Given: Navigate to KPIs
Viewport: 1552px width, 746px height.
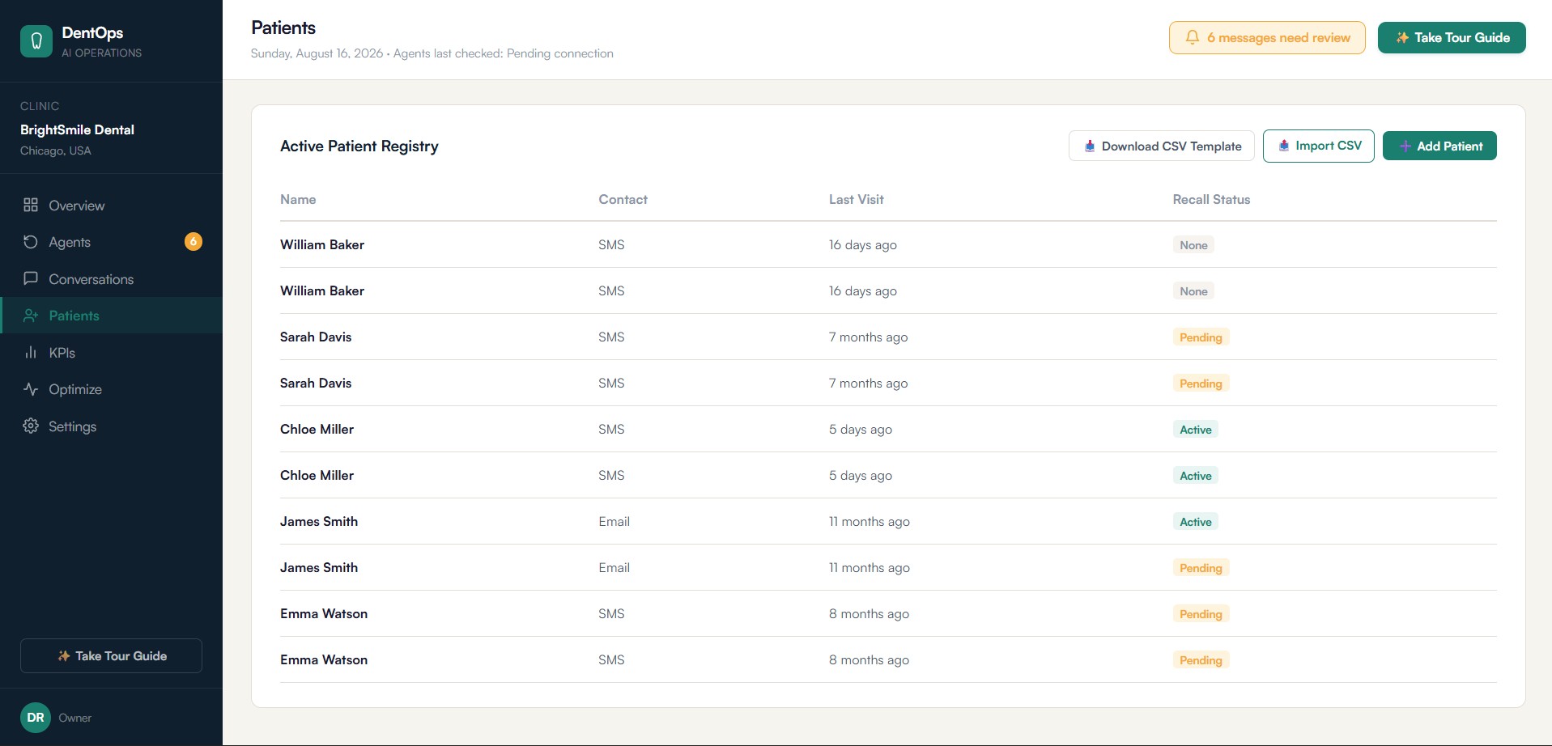Looking at the screenshot, I should (x=111, y=353).
